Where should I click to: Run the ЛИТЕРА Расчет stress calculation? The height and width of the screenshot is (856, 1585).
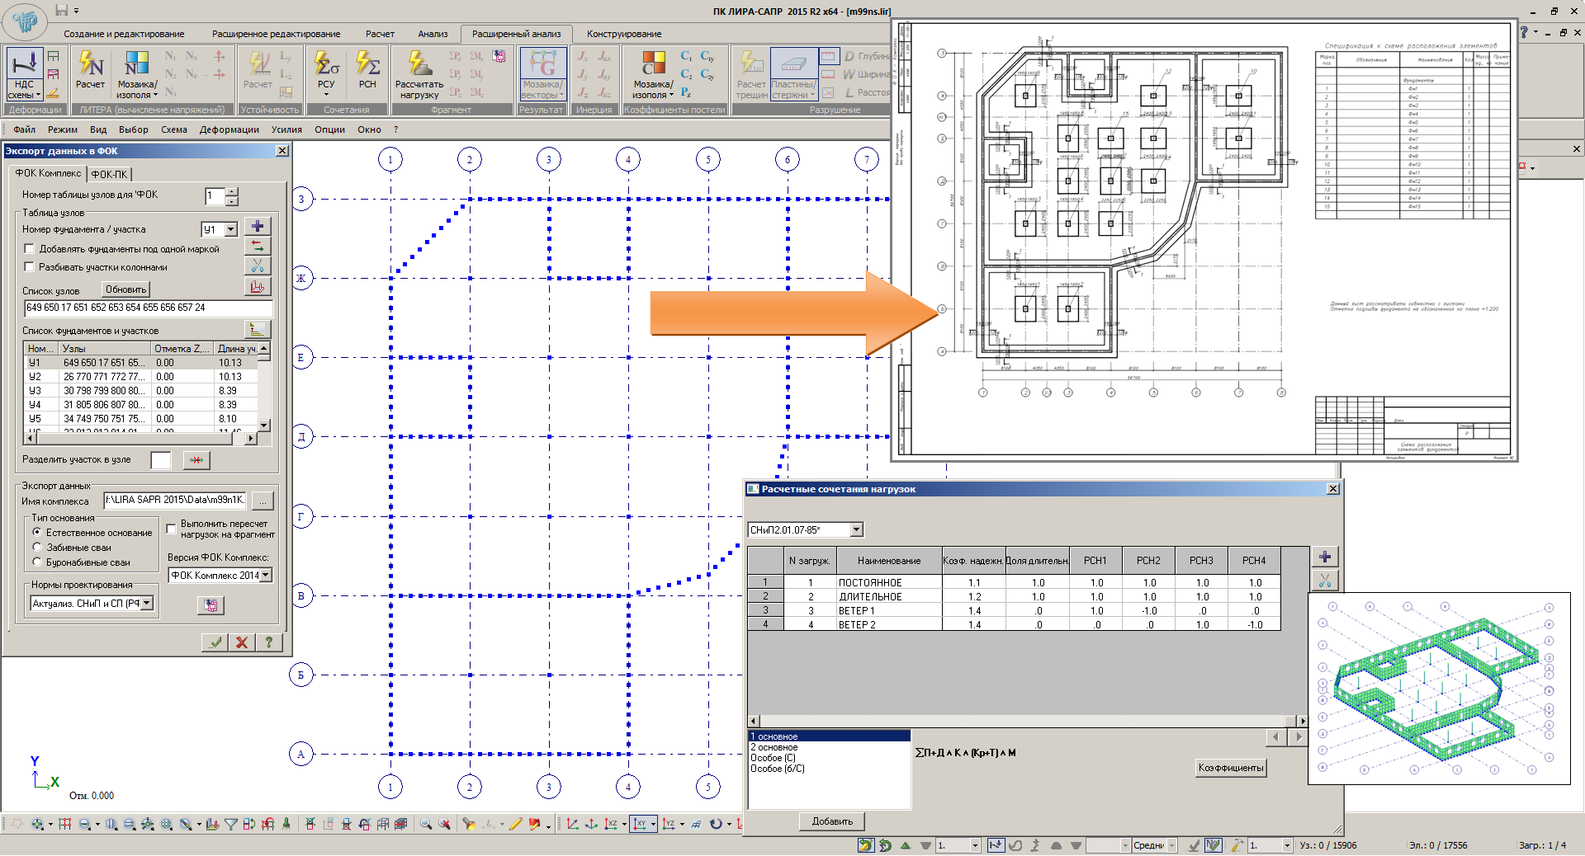90,71
